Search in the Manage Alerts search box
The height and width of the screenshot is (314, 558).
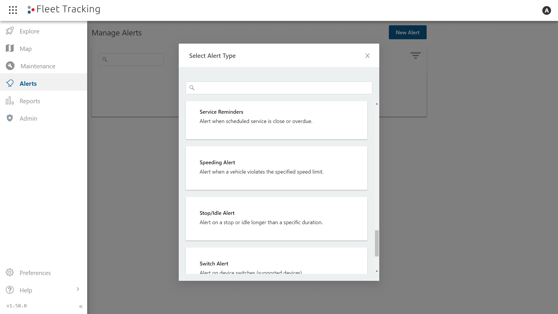pos(131,59)
